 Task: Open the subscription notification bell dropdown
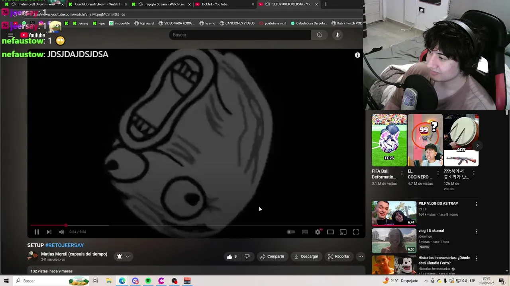(123, 257)
